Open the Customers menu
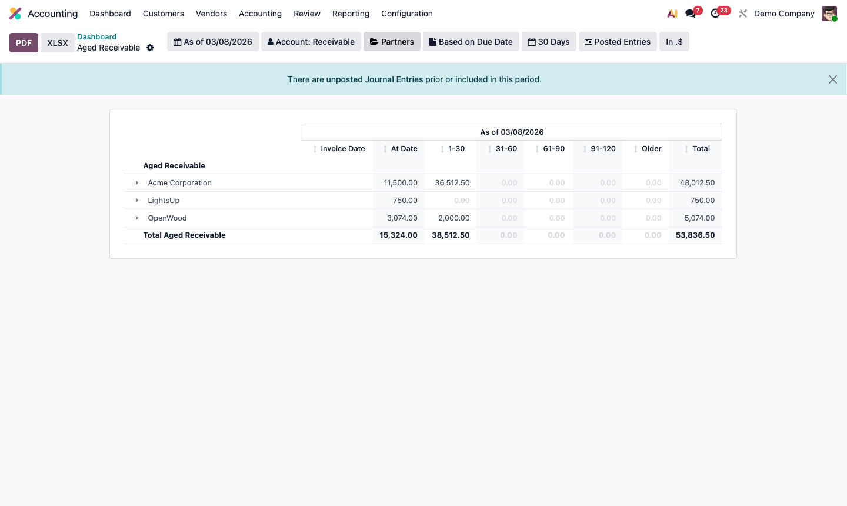Screen dimensions: 847x506 coord(163,13)
